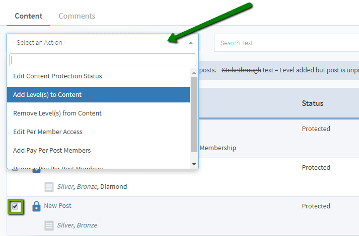Pick Remove Level(s) from Content option
The image size is (359, 236).
click(x=99, y=113)
